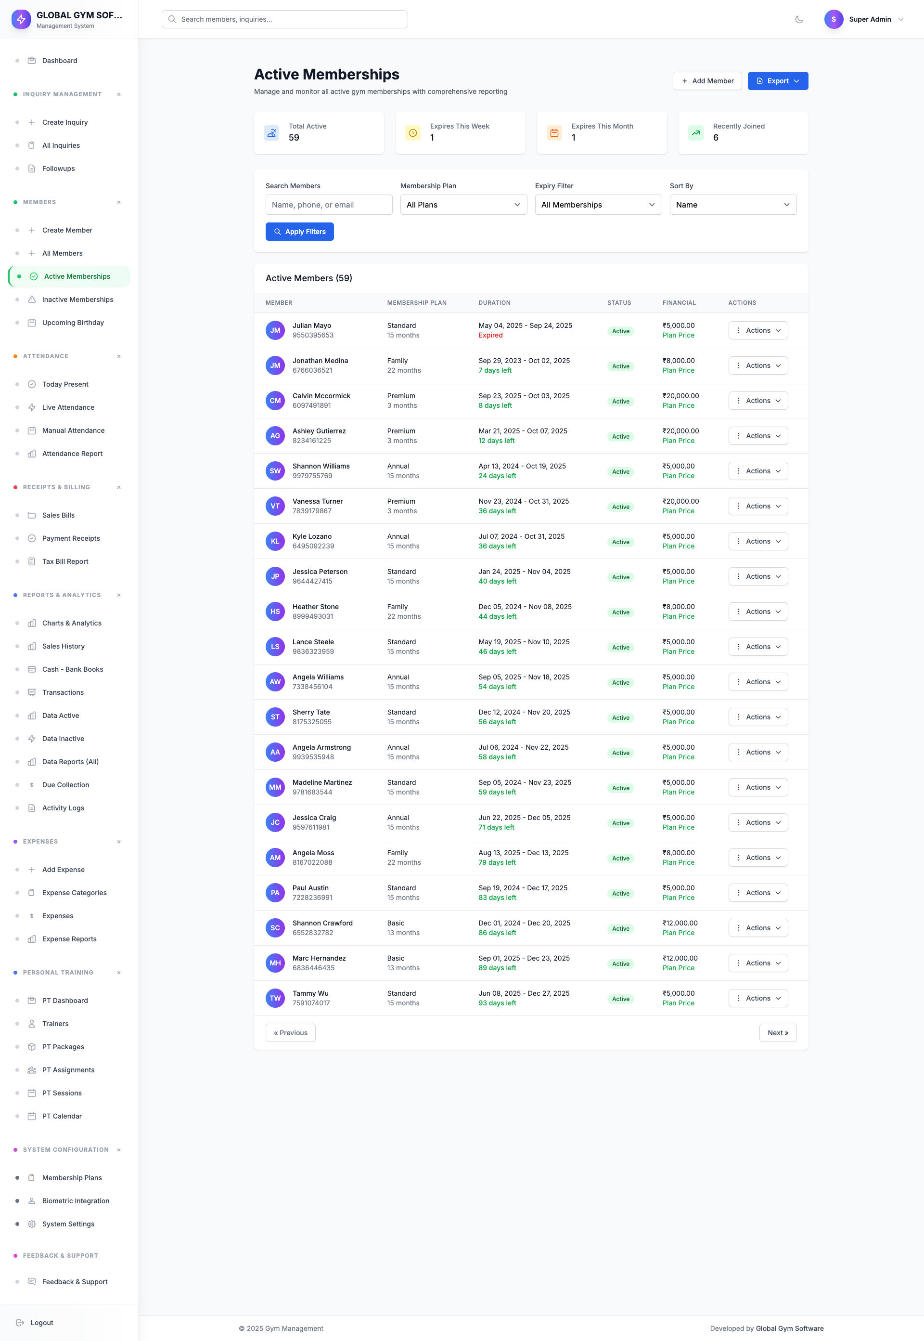Select the Live Attendance lightning icon

pyautogui.click(x=32, y=407)
